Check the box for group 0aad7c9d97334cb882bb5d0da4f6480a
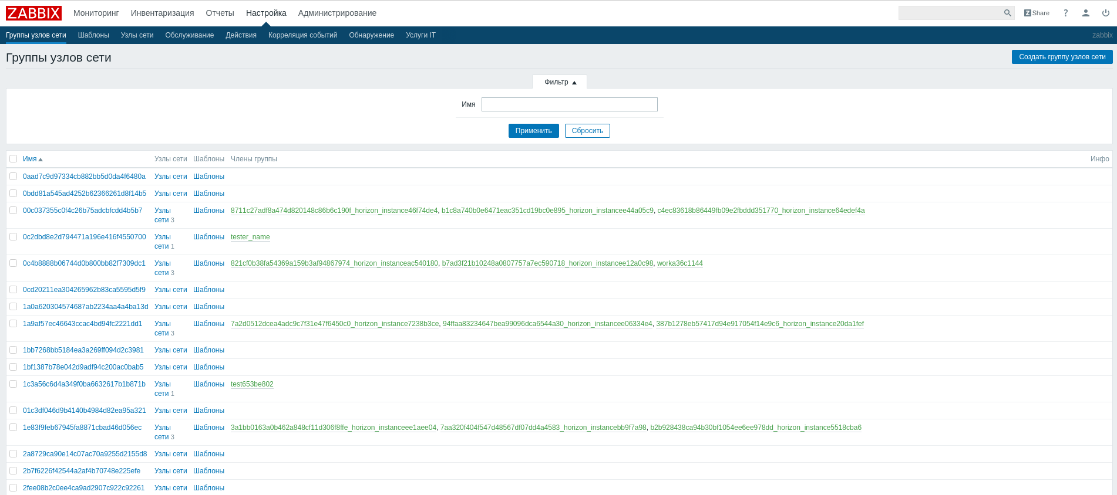This screenshot has height=495, width=1117. tap(14, 177)
